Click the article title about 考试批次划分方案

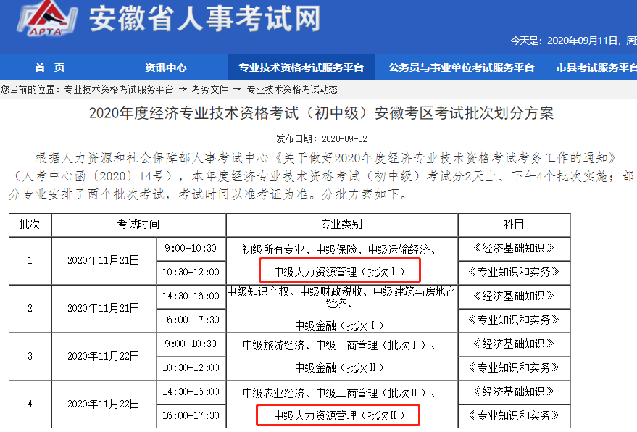[321, 114]
